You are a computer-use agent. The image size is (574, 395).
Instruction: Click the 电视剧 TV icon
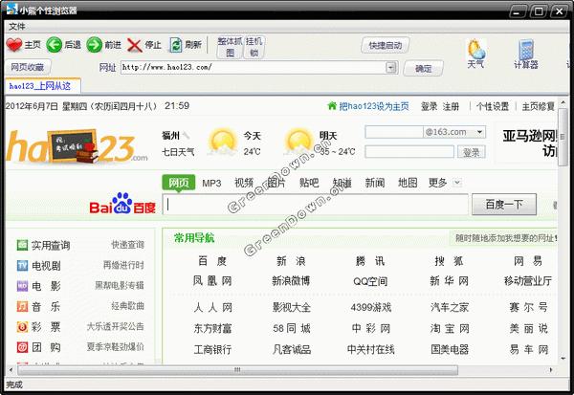tap(22, 266)
